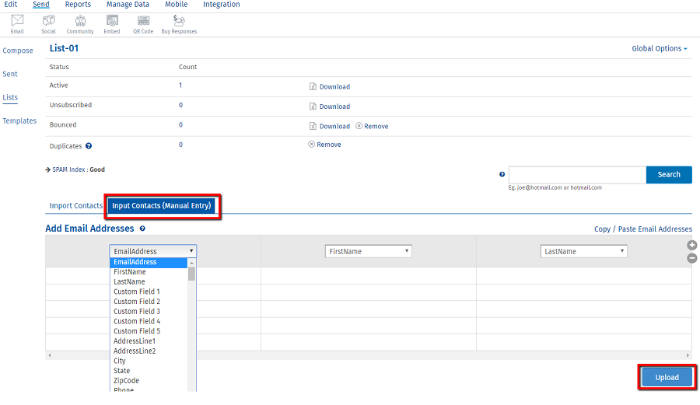Go to Templates in the sidebar
The image size is (700, 405).
[x=19, y=120]
